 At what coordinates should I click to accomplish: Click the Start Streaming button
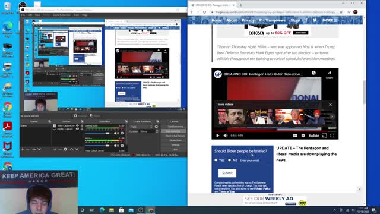tap(176, 127)
